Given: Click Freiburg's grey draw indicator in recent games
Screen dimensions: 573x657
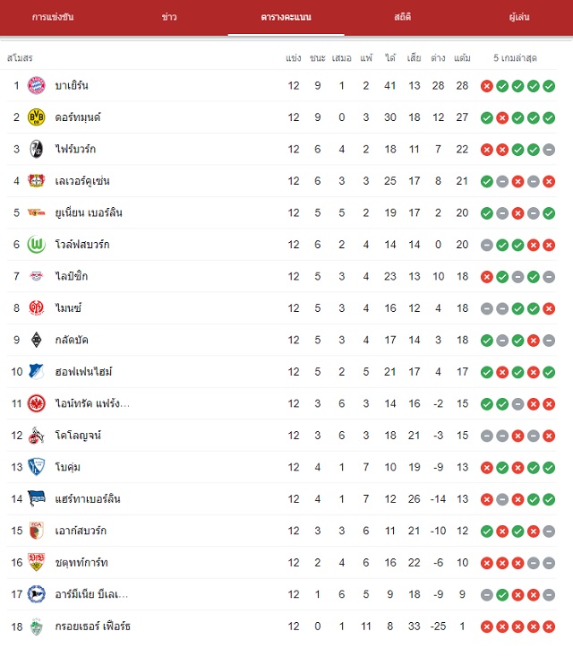Looking at the screenshot, I should point(549,150).
